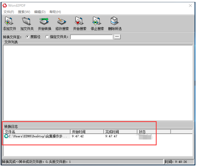Open the 搜索(W) menu
Screen dimensions: 198x166
(x=24, y=12)
